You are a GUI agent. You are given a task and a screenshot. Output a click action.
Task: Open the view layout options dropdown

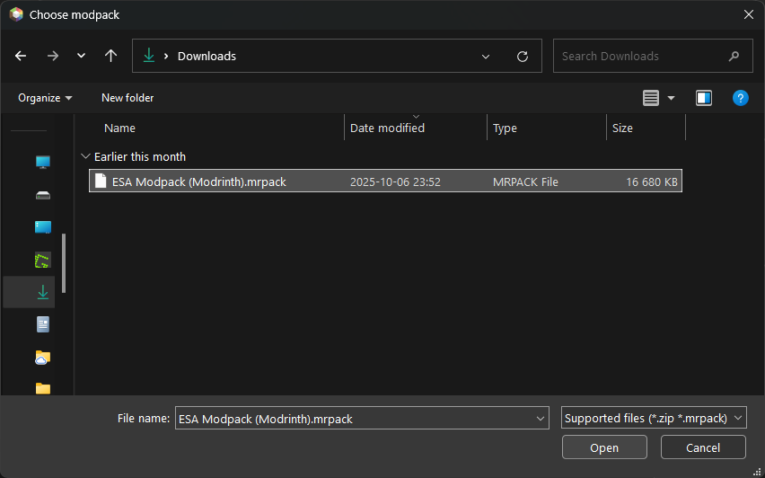pyautogui.click(x=671, y=98)
